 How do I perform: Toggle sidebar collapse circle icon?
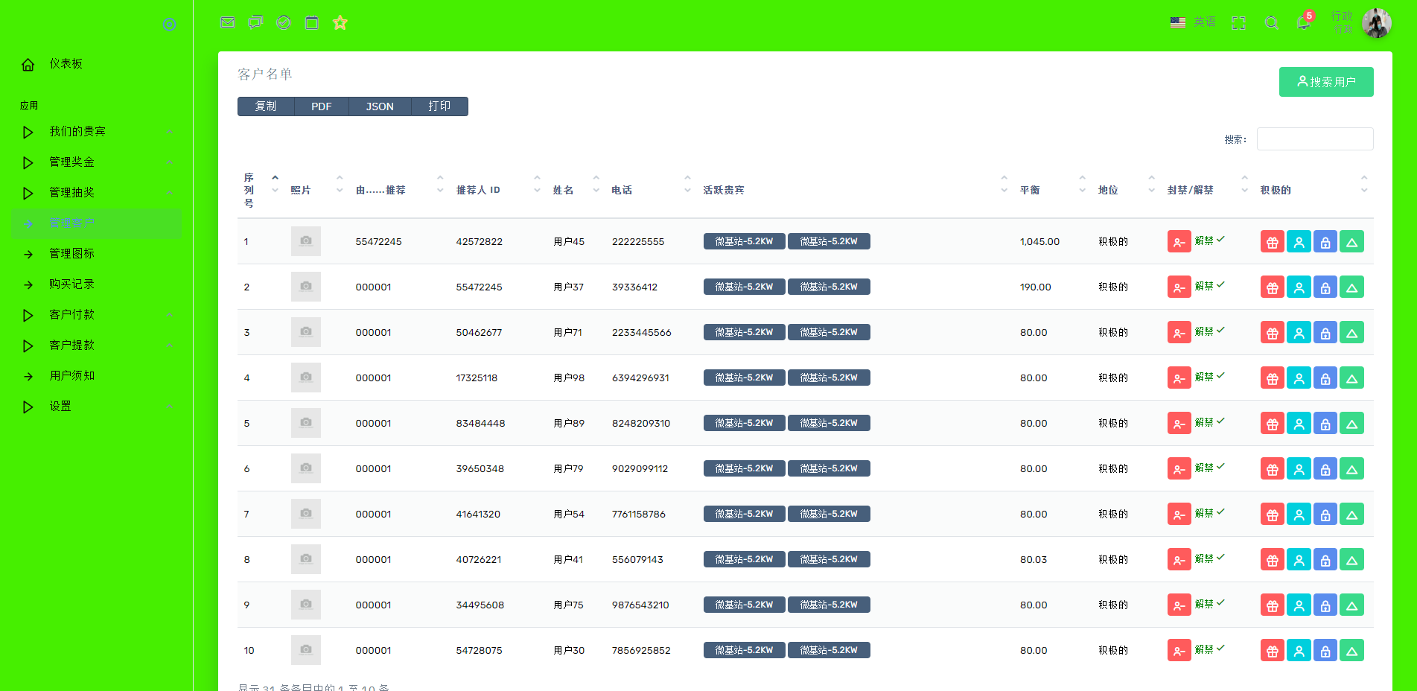point(170,25)
